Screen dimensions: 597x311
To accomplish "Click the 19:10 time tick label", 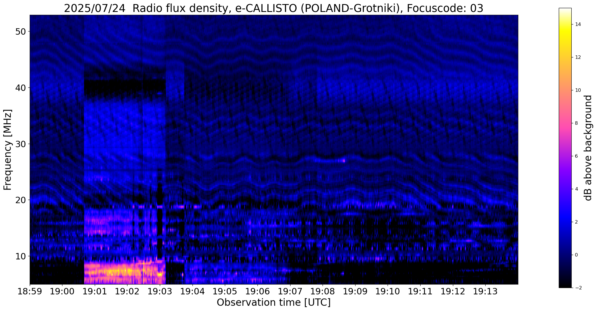I will (x=388, y=292).
